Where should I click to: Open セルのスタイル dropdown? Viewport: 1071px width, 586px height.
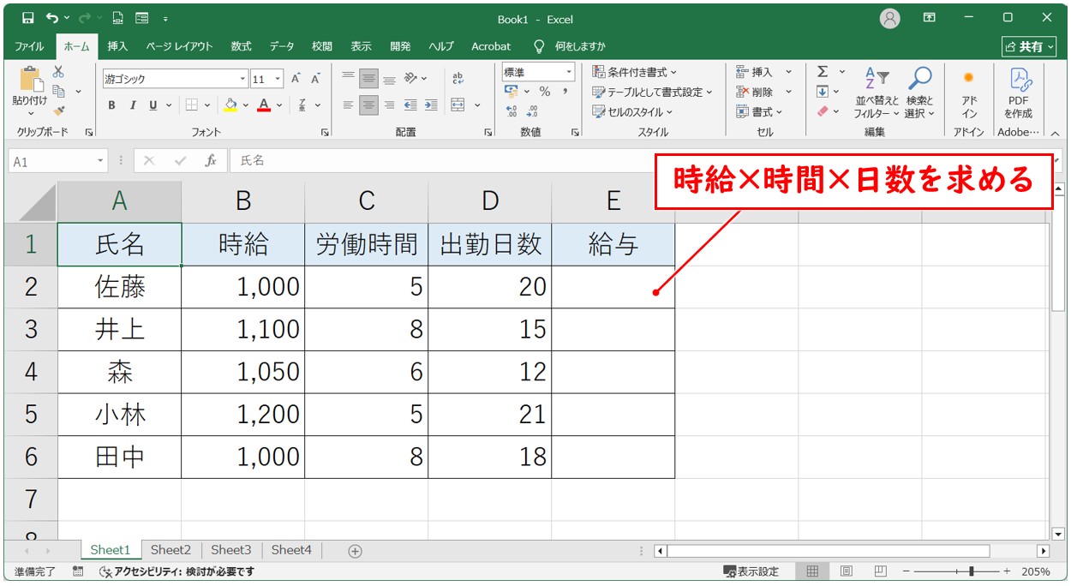632,111
